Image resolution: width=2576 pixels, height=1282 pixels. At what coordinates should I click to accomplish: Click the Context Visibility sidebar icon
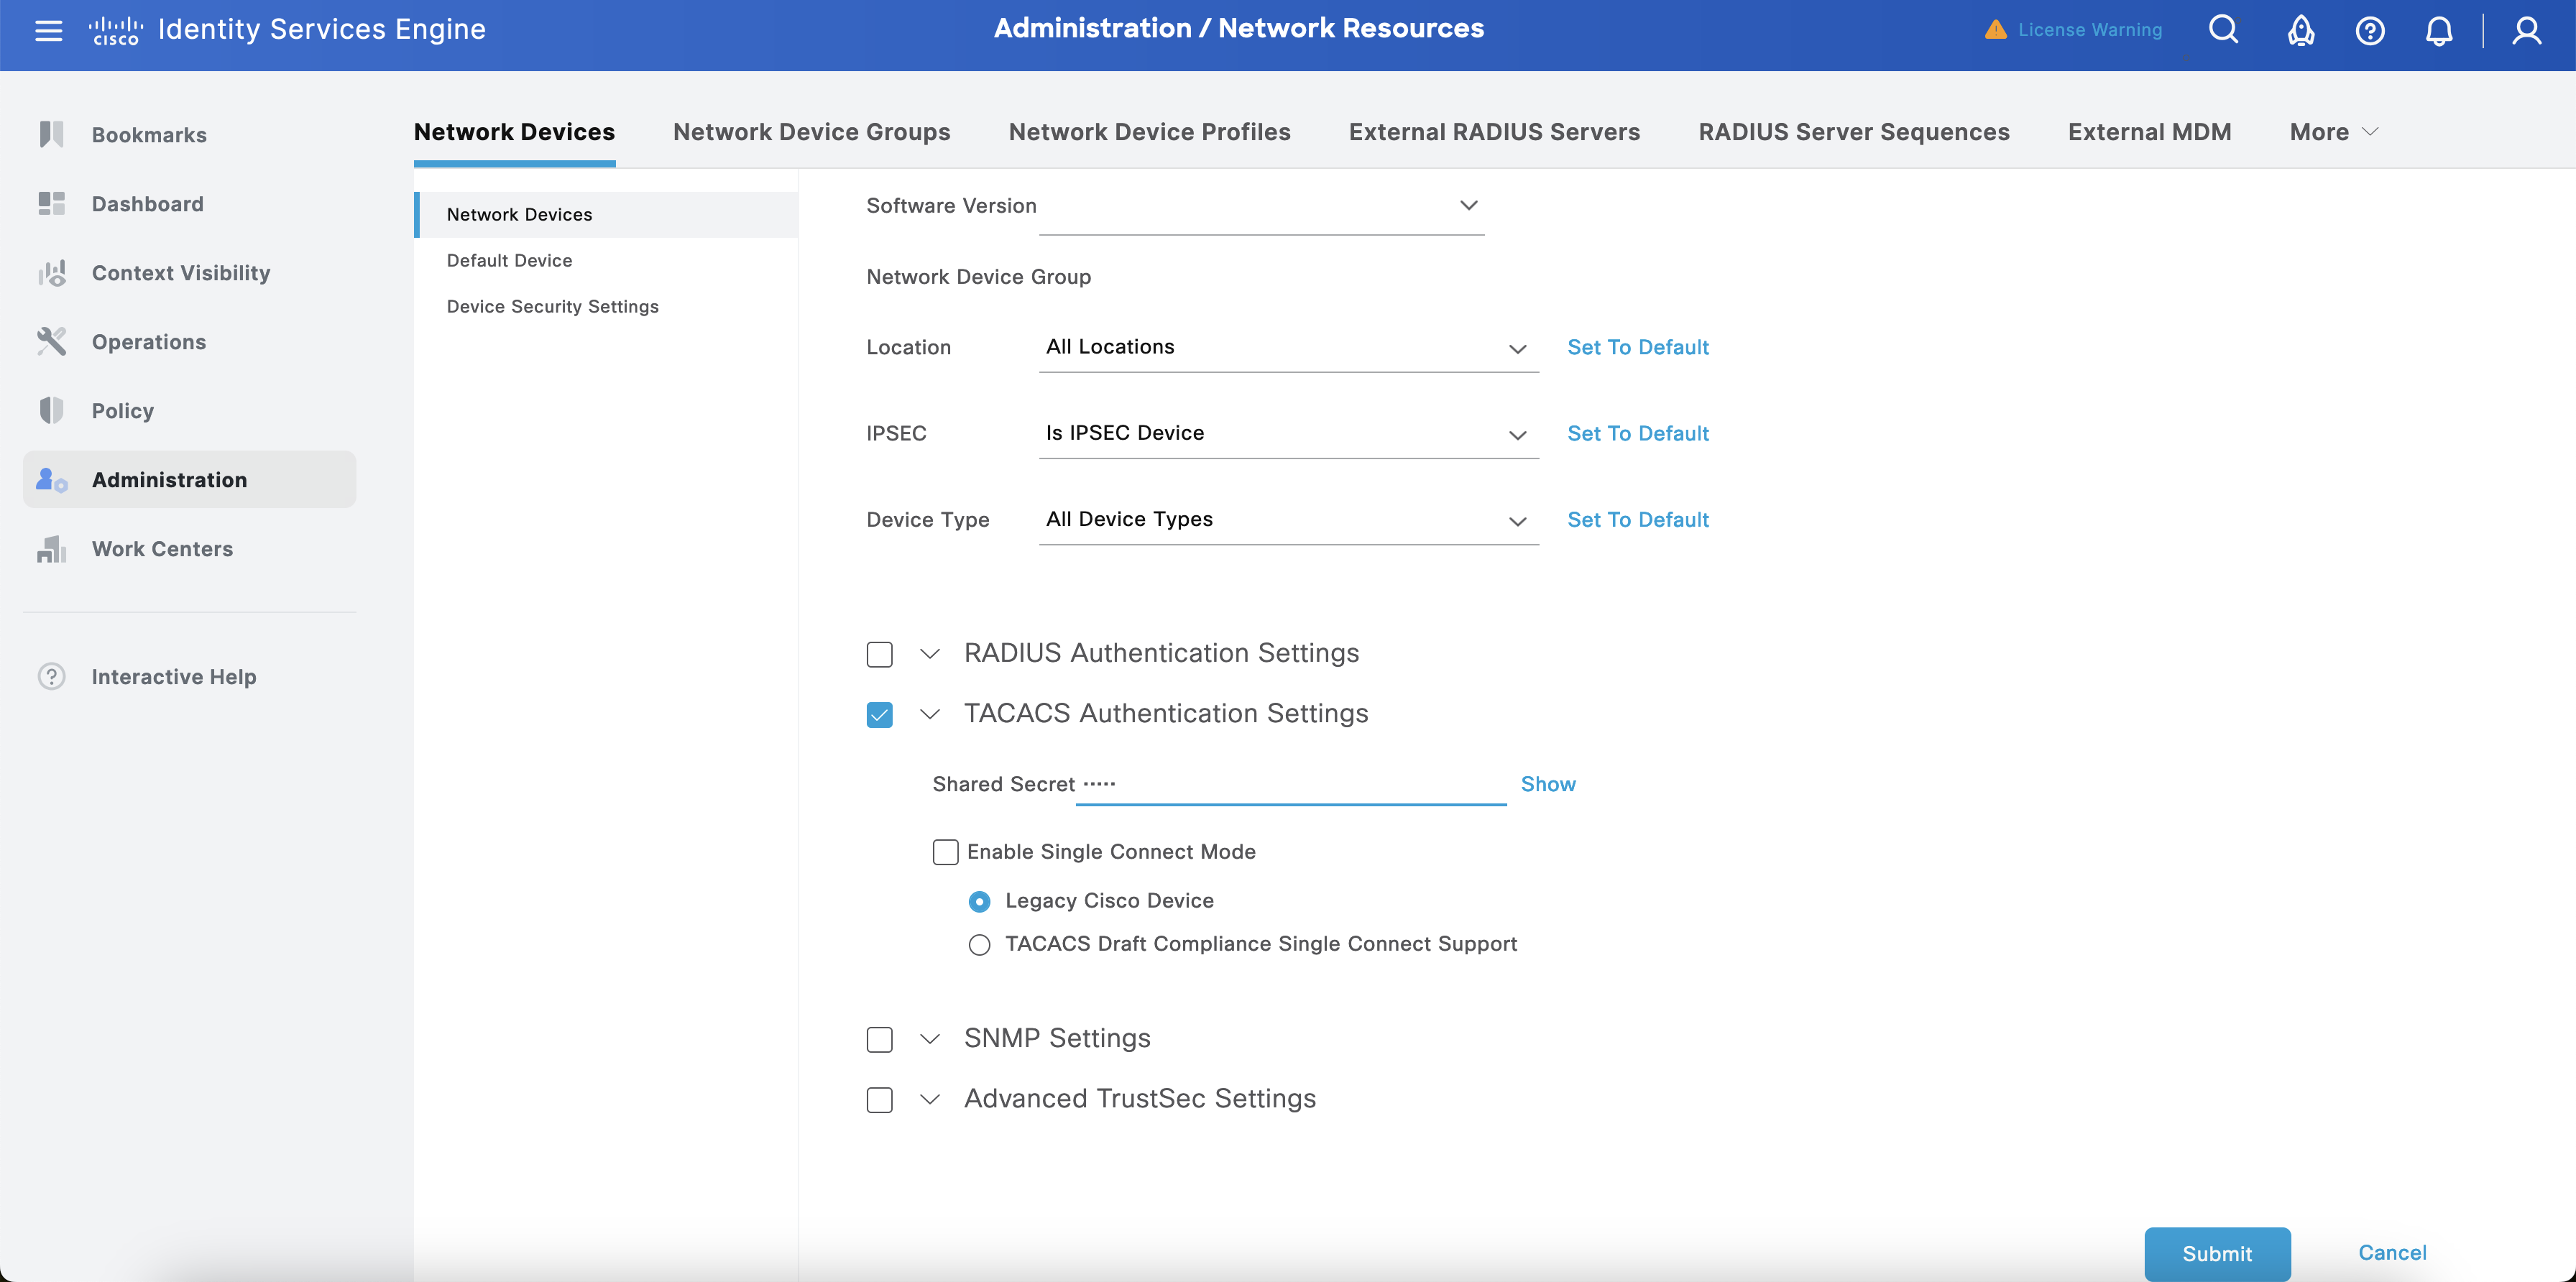pos(51,272)
